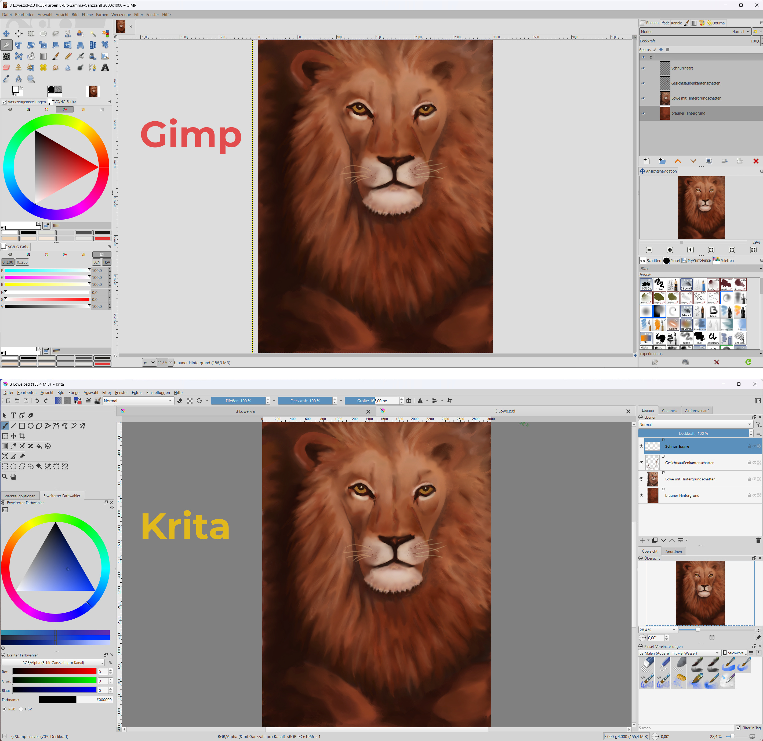Click Krita's Text tool T icon

coord(13,416)
